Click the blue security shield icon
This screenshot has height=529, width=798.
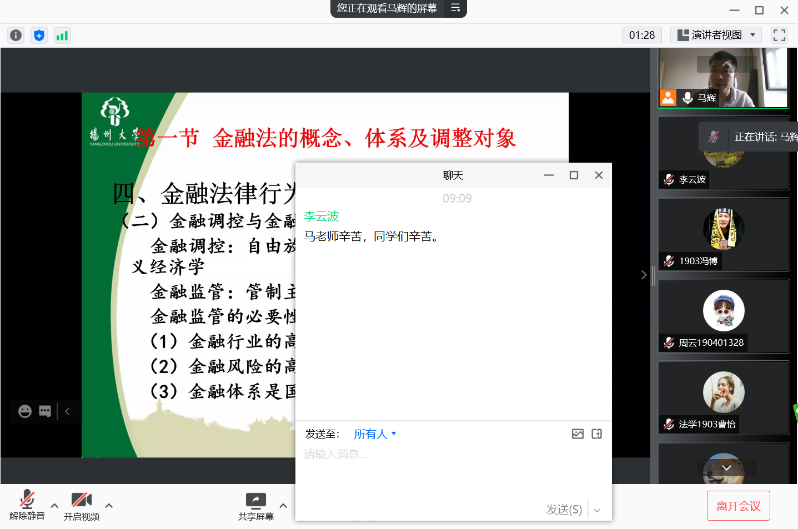click(x=39, y=36)
